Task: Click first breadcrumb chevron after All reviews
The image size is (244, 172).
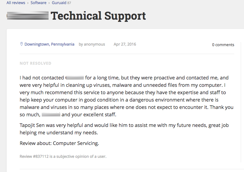Action: [28, 3]
